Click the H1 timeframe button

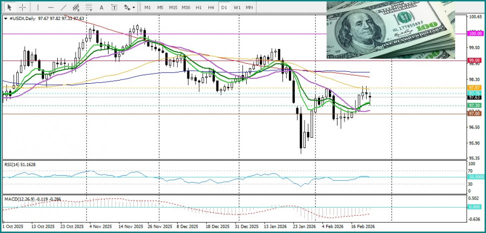click(199, 8)
